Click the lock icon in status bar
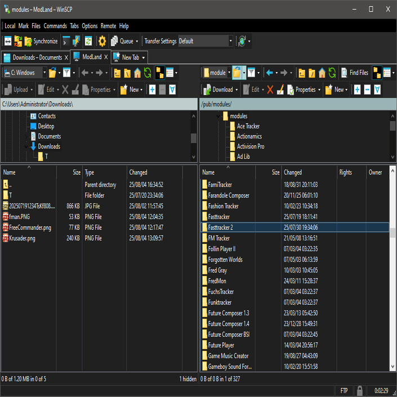Screen dimensions: 397x397 (x=359, y=391)
